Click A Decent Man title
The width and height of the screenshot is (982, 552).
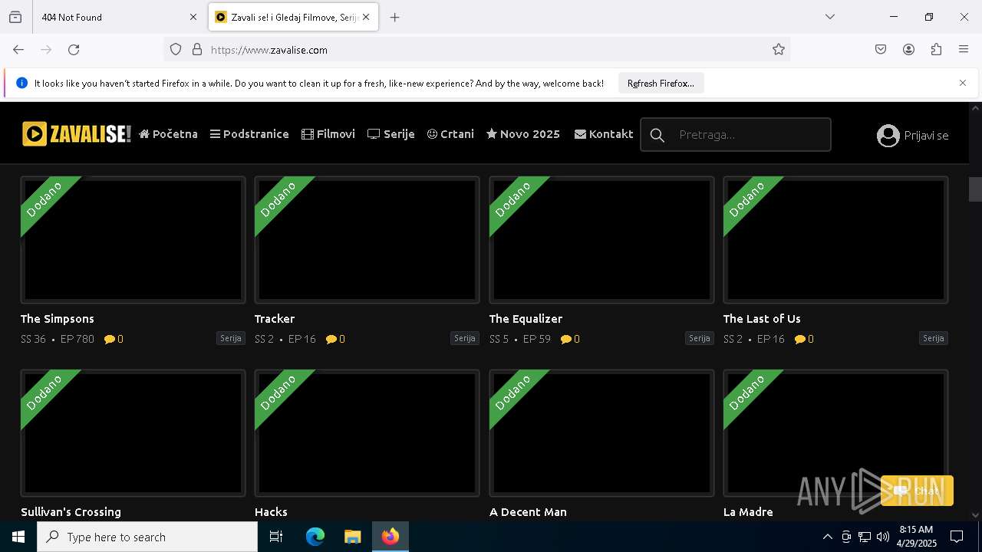click(528, 512)
